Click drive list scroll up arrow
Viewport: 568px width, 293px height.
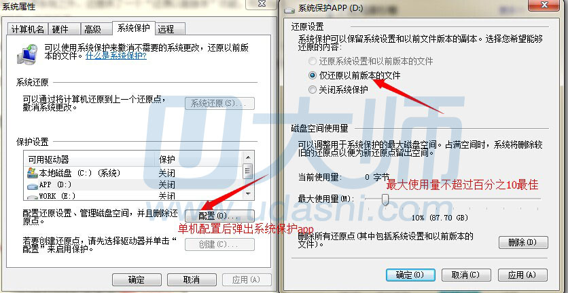(x=248, y=158)
